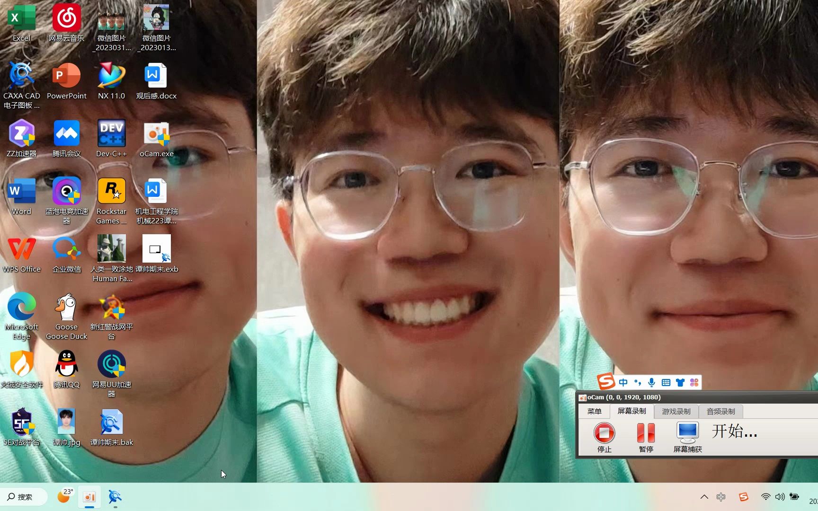Pause recording with the 暂停 button
The image size is (818, 511).
coord(646,437)
